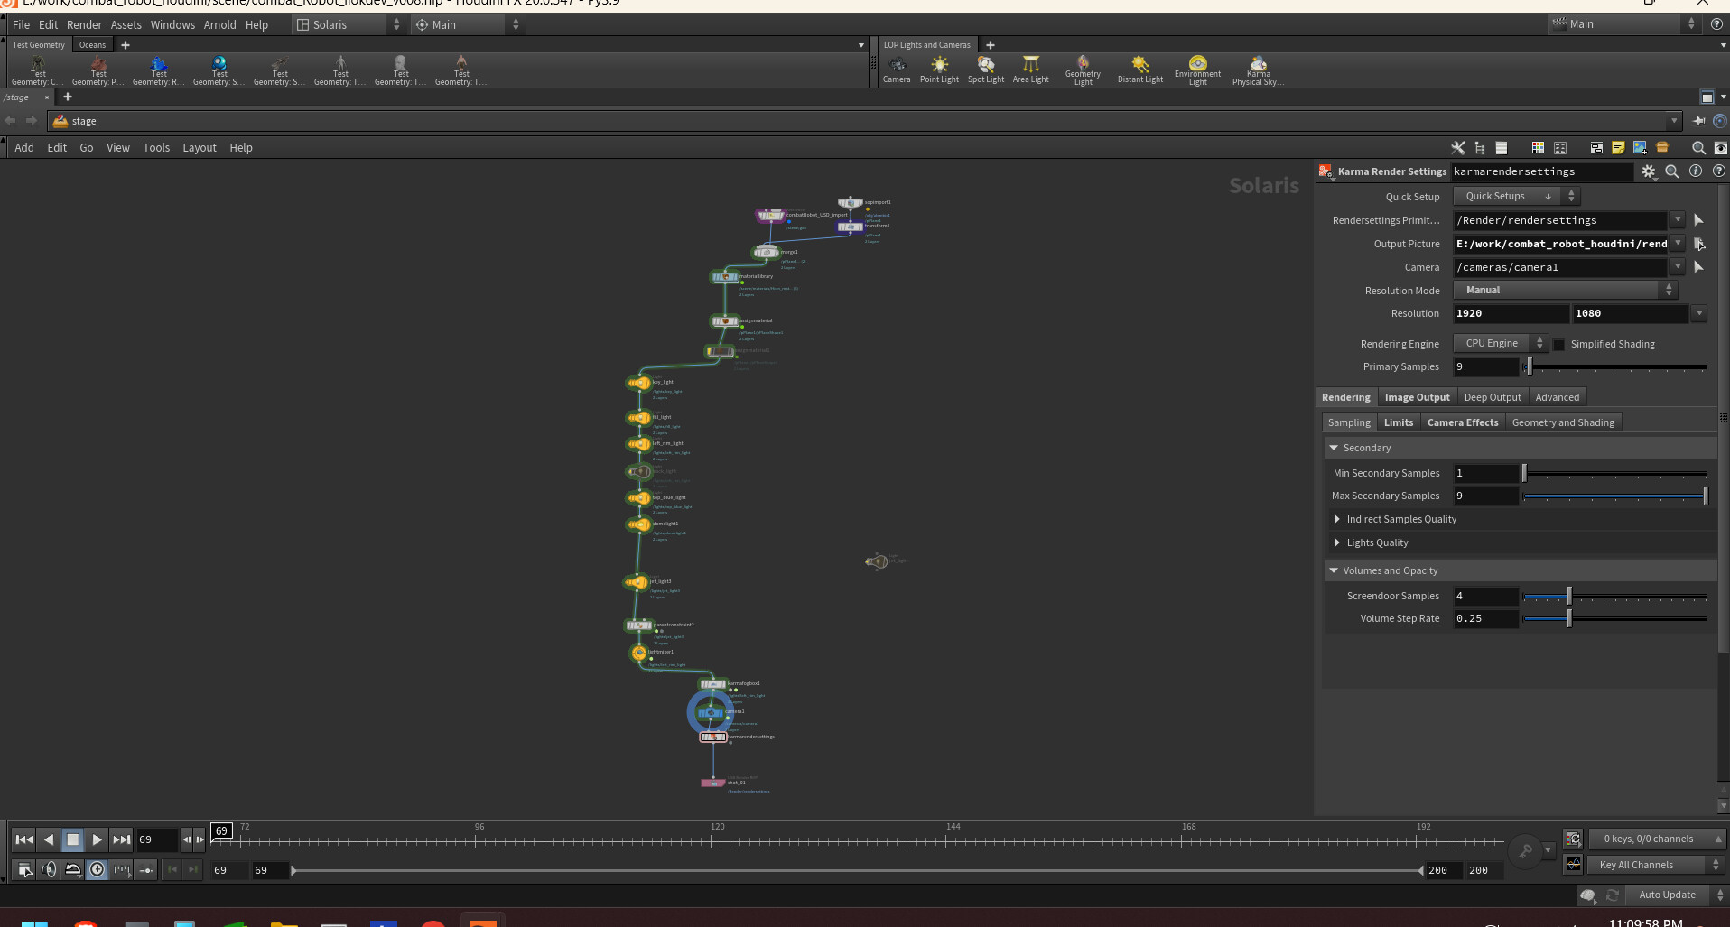The width and height of the screenshot is (1730, 927).
Task: Create an Area Light from shelf
Action: point(1030,70)
